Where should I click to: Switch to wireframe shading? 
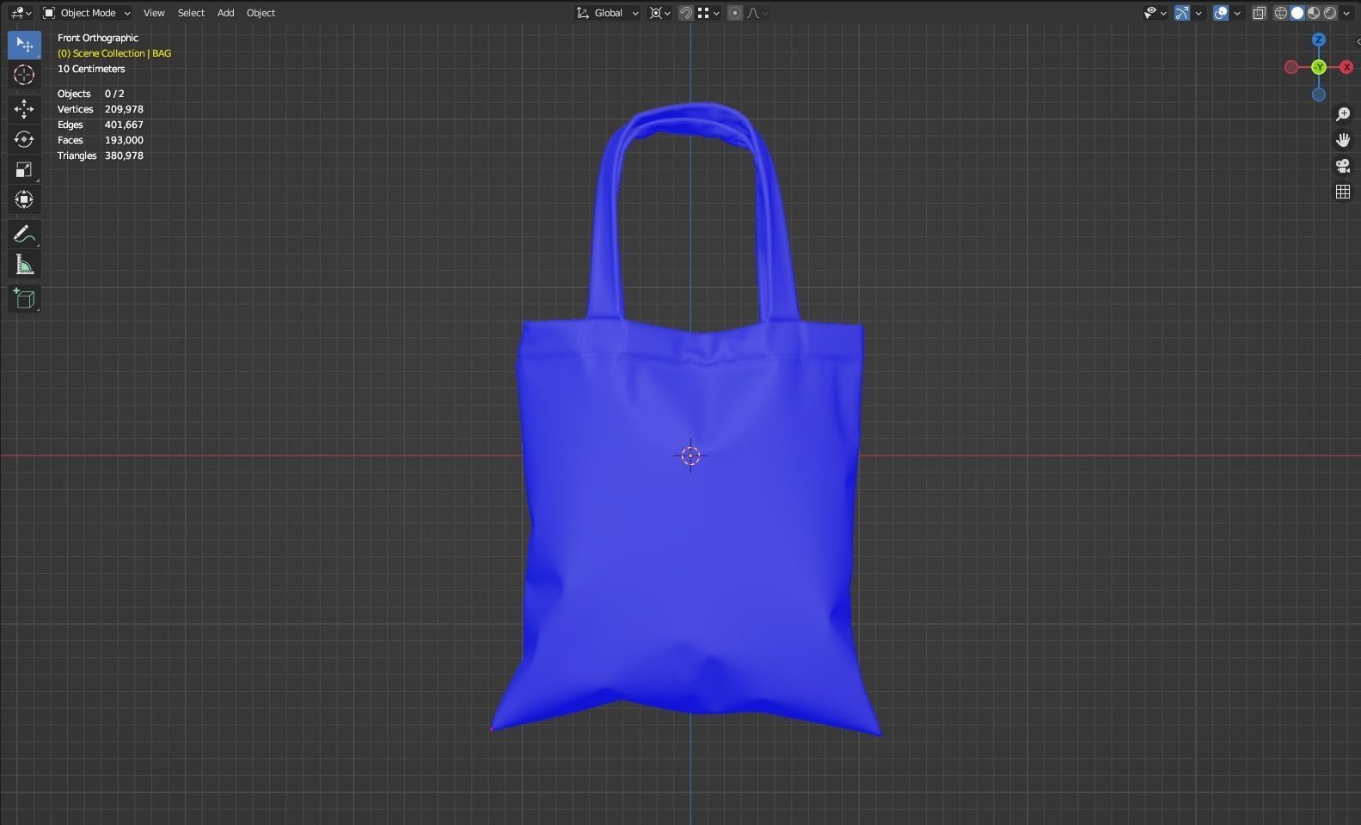pyautogui.click(x=1281, y=13)
